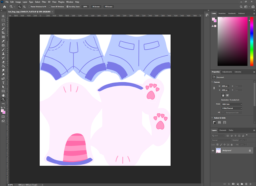Click the hue spectrum slider bar
The image size is (256, 186).
coord(252,41)
